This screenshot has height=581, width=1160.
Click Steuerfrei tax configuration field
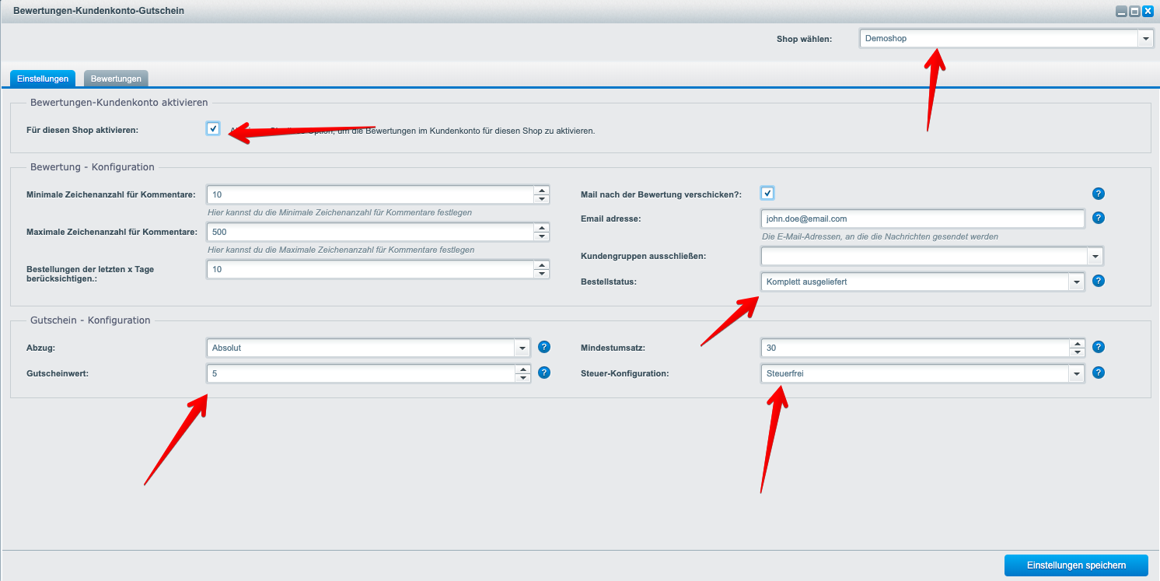pos(916,374)
